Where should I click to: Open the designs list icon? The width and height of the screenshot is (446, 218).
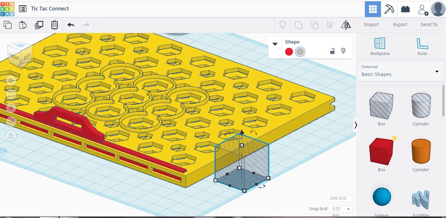pos(23,9)
